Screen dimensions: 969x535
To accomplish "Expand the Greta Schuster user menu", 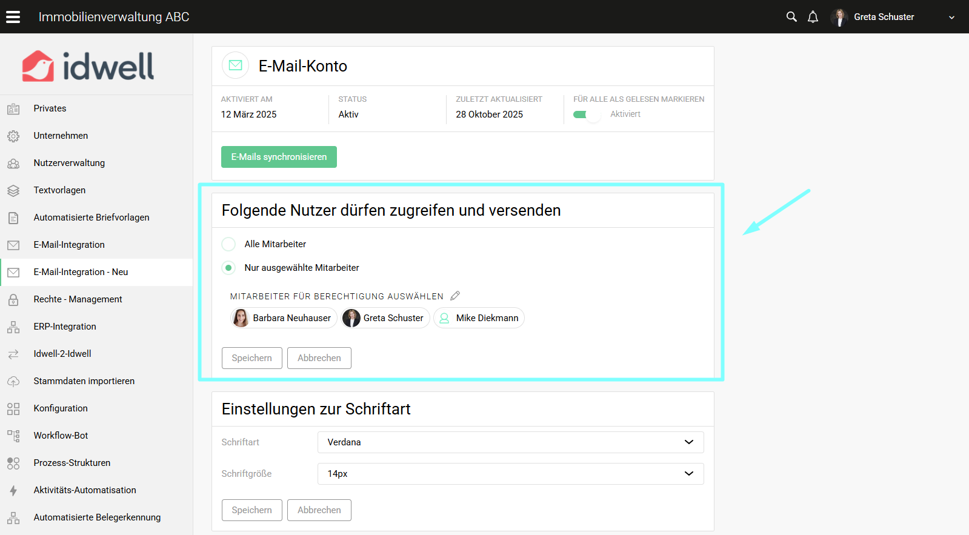I will click(x=951, y=17).
